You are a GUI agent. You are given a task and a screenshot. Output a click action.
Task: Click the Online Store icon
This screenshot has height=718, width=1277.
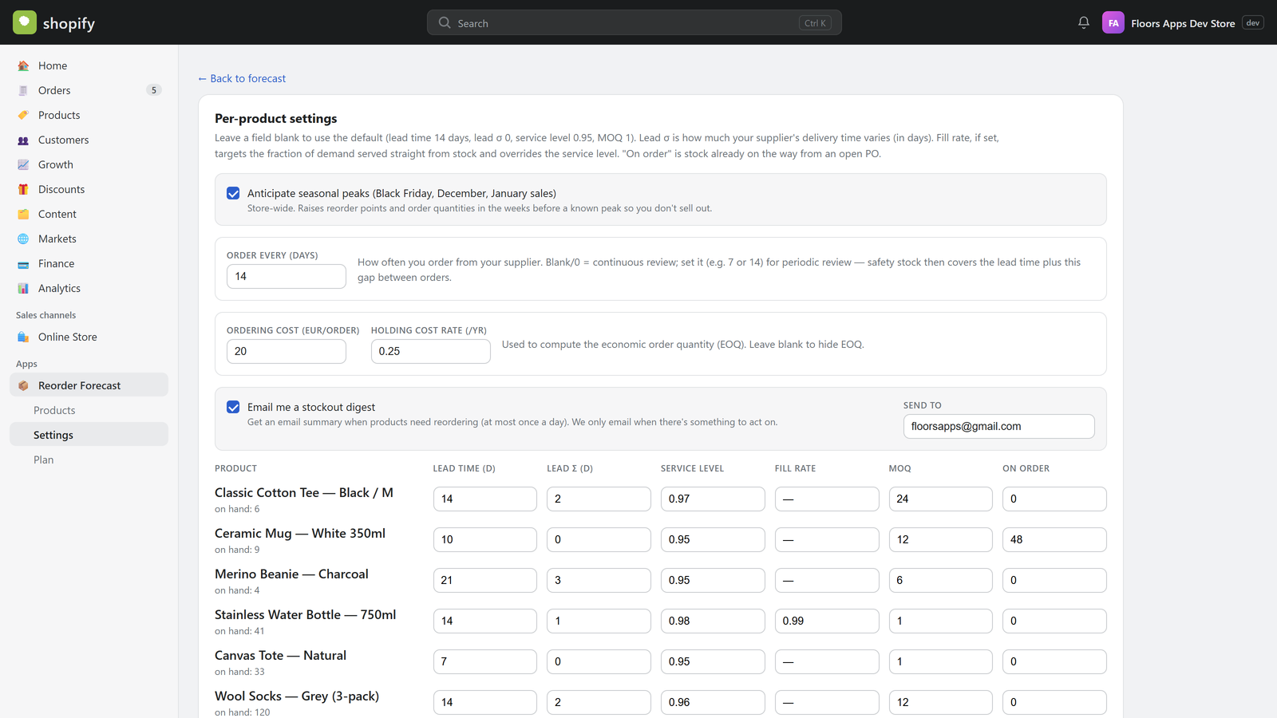click(23, 337)
